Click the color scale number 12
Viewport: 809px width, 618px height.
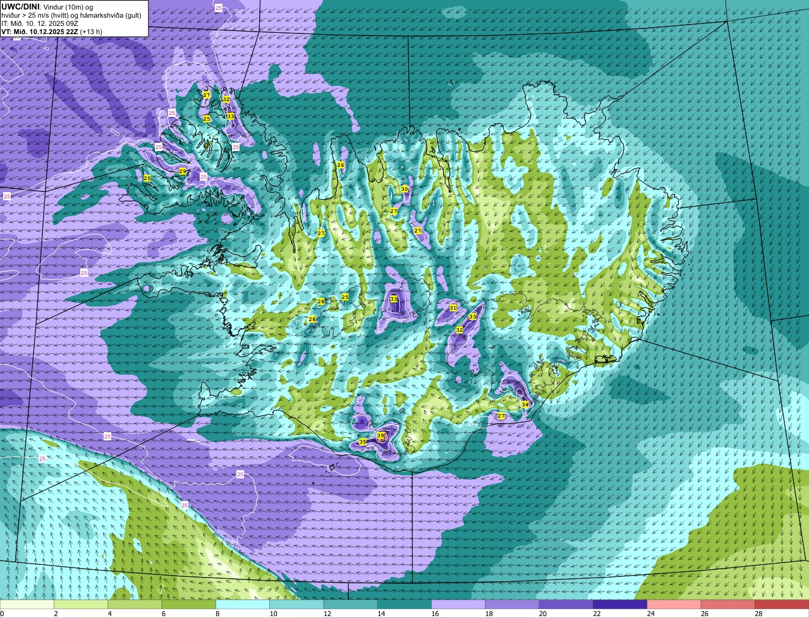click(327, 614)
